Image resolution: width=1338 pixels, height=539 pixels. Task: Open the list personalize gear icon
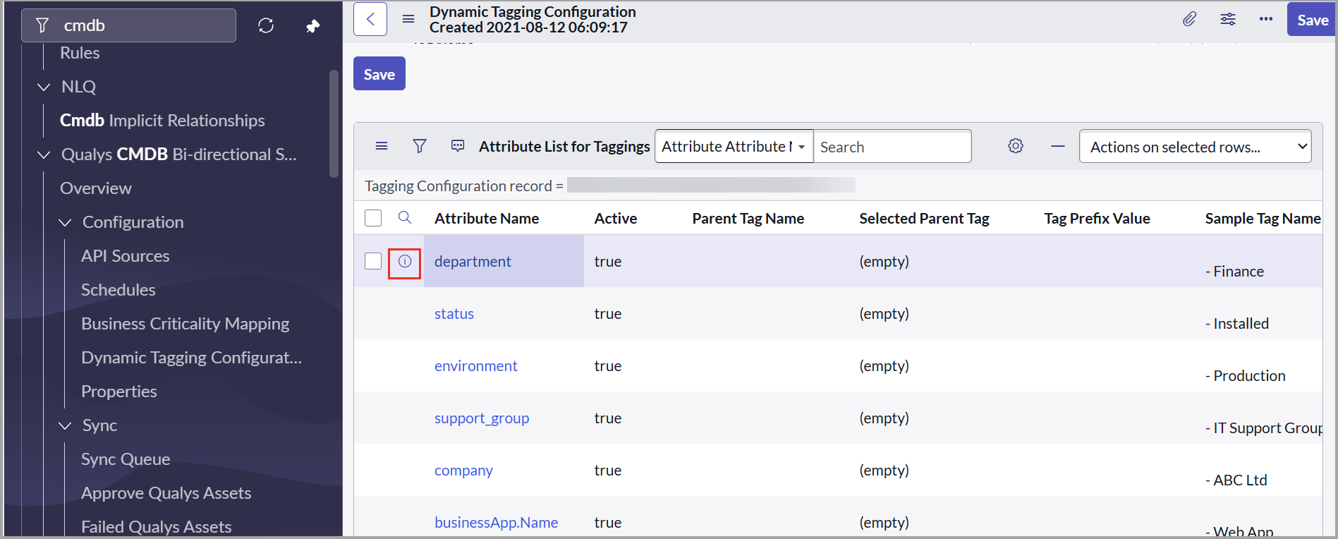(x=1015, y=146)
